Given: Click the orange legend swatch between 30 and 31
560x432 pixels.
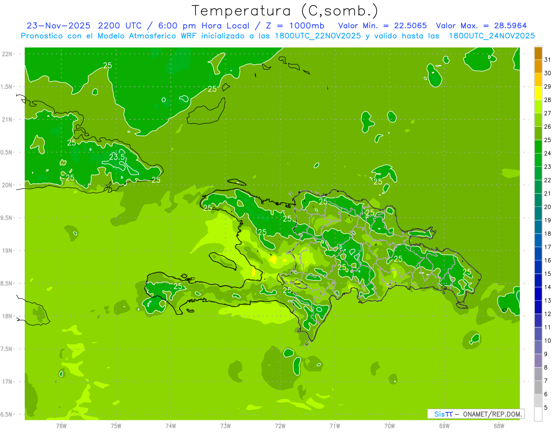Looking at the screenshot, I should [x=538, y=66].
